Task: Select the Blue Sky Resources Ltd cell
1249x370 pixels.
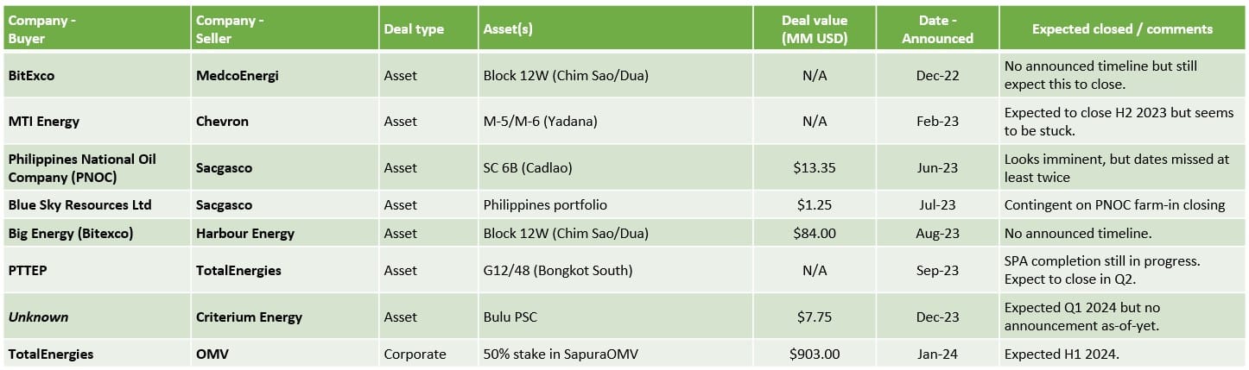Action: point(80,205)
